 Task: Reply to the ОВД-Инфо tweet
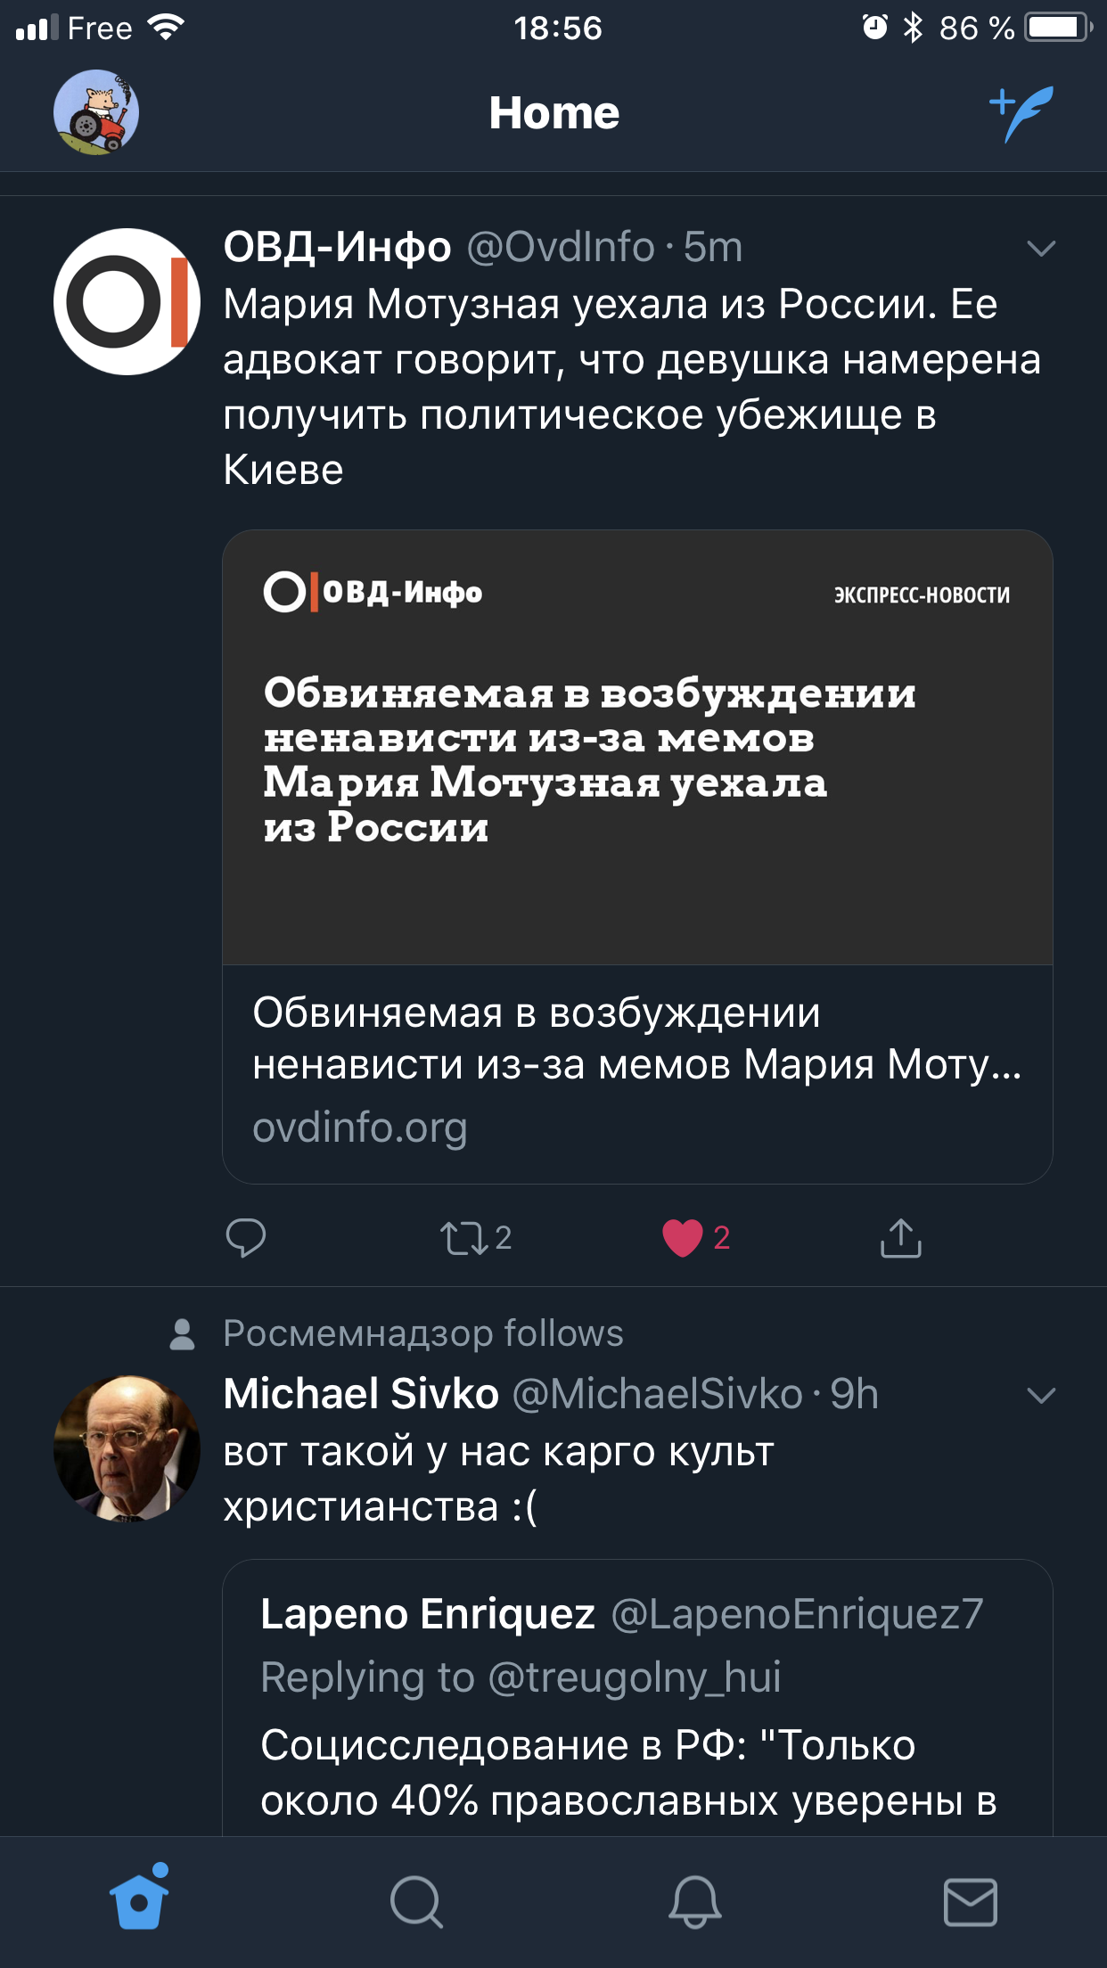coord(246,1237)
